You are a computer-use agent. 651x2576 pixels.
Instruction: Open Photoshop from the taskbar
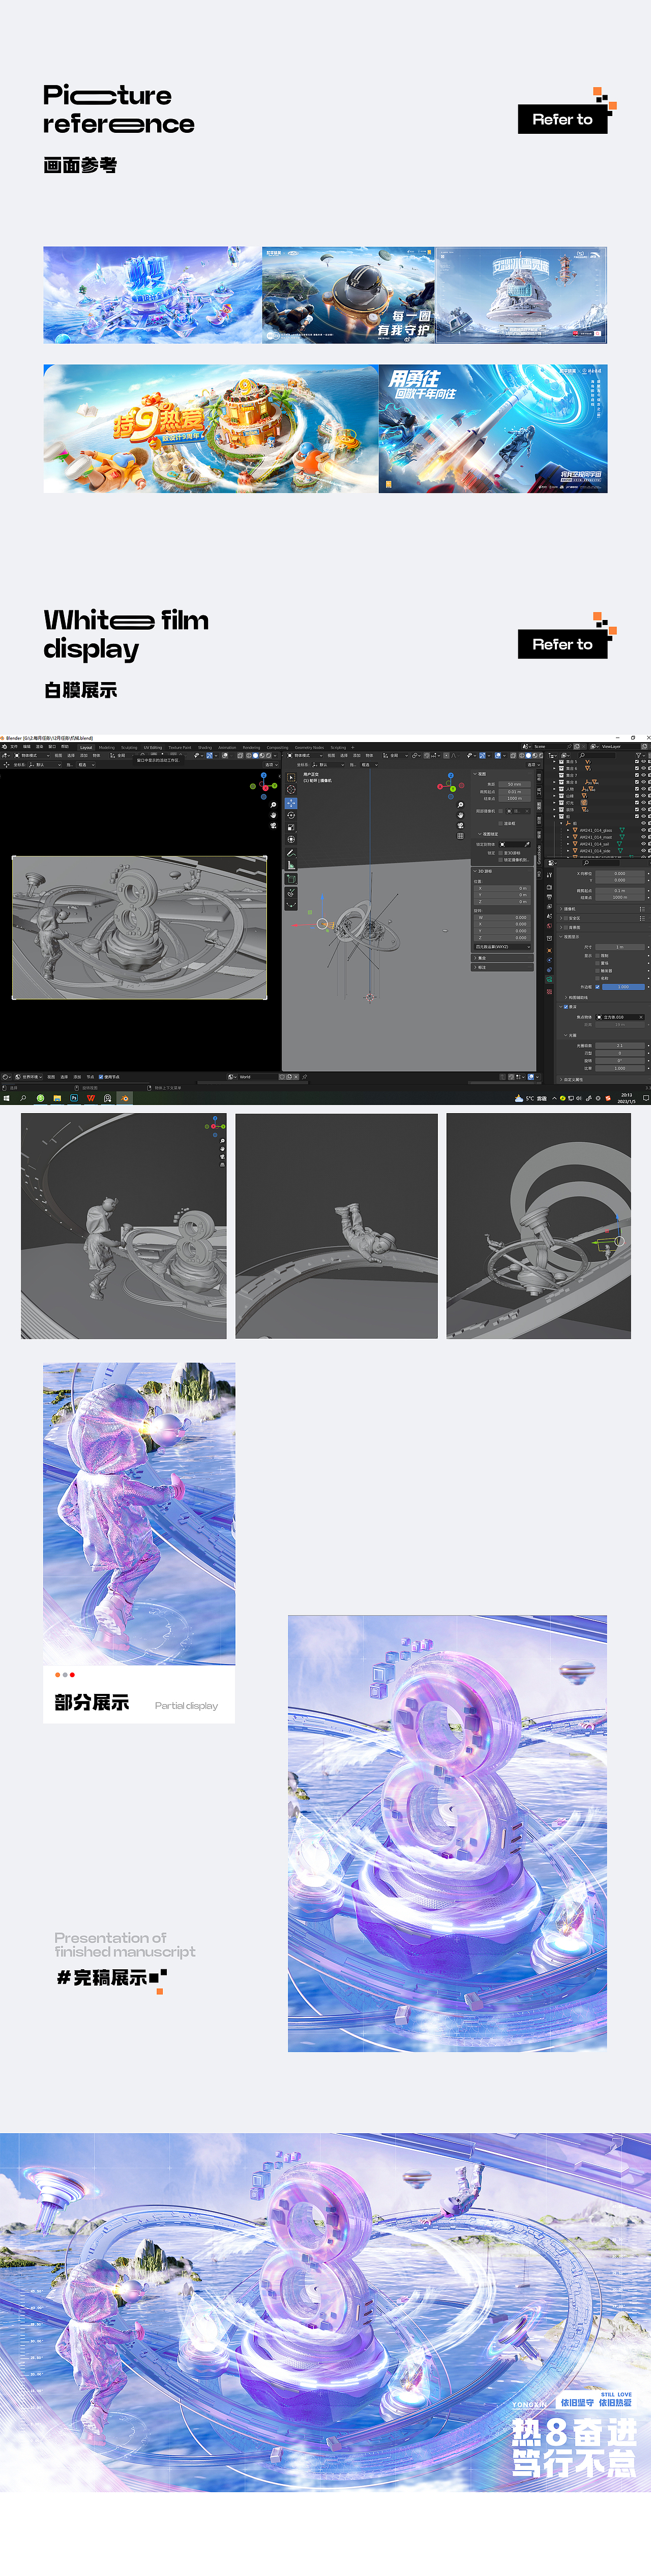click(x=74, y=1098)
